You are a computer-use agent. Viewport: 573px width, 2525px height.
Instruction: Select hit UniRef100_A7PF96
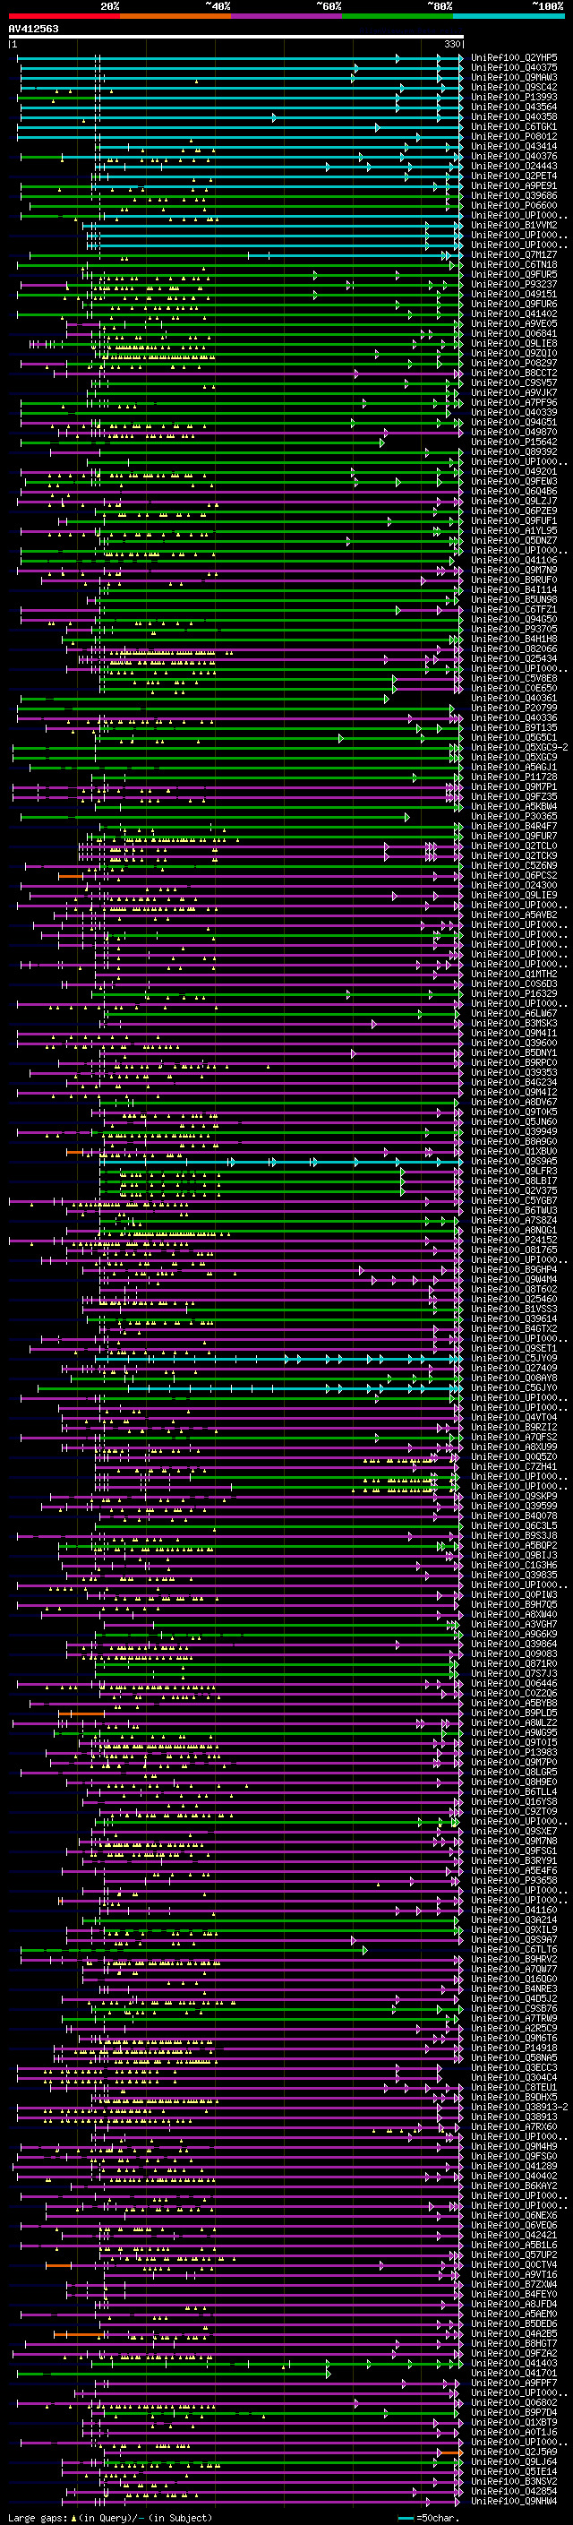point(514,402)
